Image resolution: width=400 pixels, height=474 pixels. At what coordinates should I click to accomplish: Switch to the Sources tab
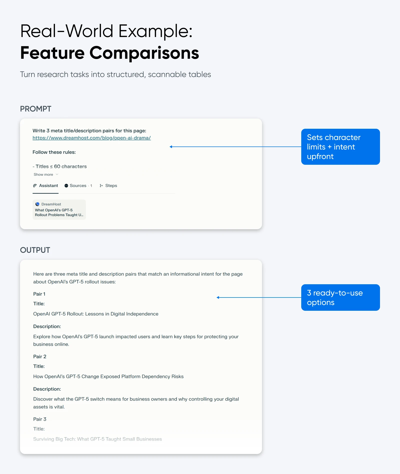tap(78, 185)
